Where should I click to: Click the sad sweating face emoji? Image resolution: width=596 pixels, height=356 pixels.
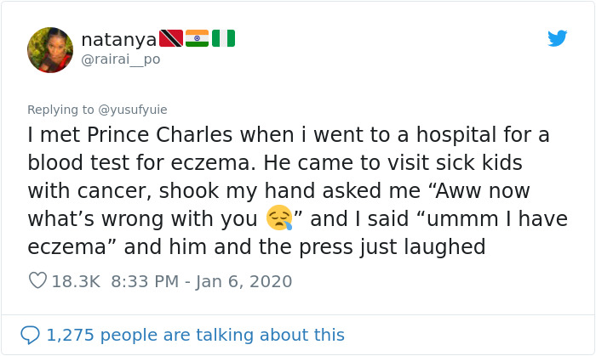278,218
